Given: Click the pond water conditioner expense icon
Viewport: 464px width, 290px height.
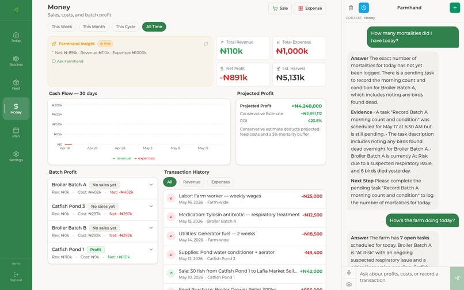Looking at the screenshot, I should tap(171, 255).
